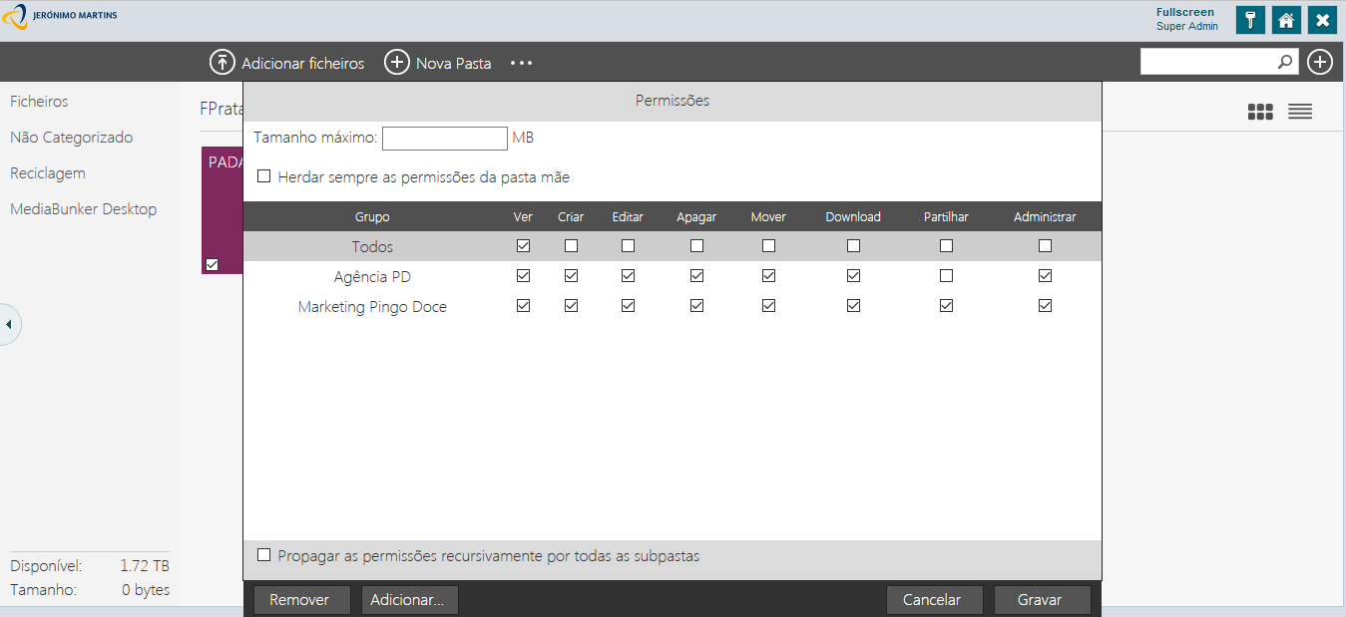
Task: Switch to grid view icon
Action: [1260, 112]
